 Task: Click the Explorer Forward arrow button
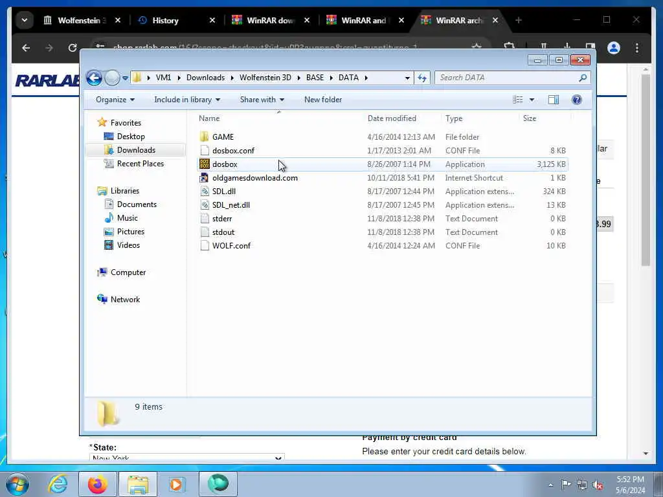point(112,78)
